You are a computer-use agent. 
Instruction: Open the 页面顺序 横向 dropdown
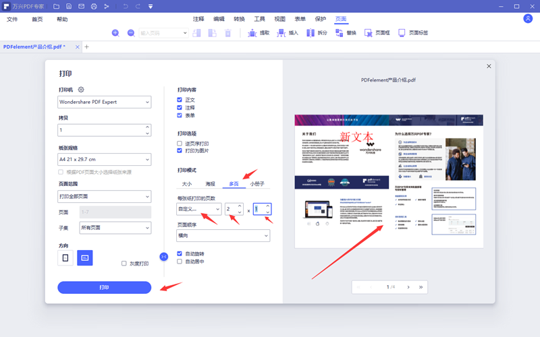pos(223,236)
